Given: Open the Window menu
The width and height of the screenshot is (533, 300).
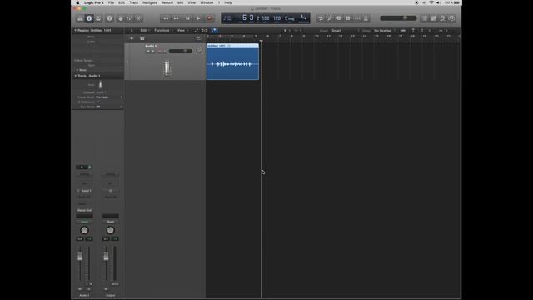Looking at the screenshot, I should pos(207,2).
